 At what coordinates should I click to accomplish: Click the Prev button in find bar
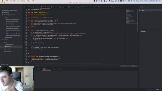pyautogui.click(x=125, y=66)
